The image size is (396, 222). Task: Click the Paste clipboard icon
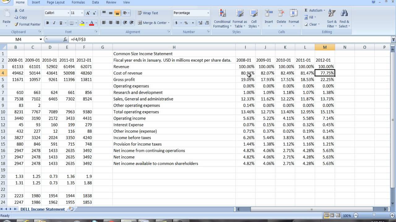click(6, 14)
